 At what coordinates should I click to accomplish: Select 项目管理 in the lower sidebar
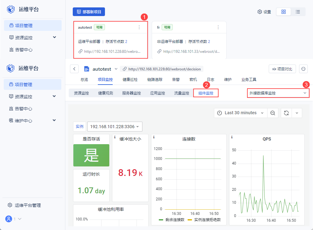tap(33, 84)
